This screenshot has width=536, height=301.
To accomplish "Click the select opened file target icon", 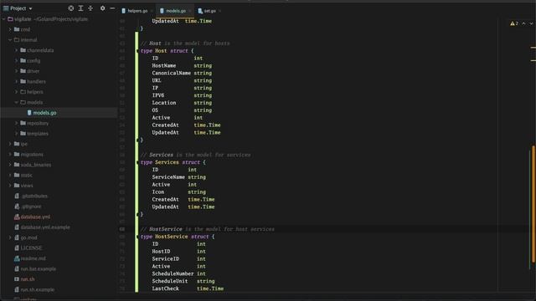I will tap(70, 8).
